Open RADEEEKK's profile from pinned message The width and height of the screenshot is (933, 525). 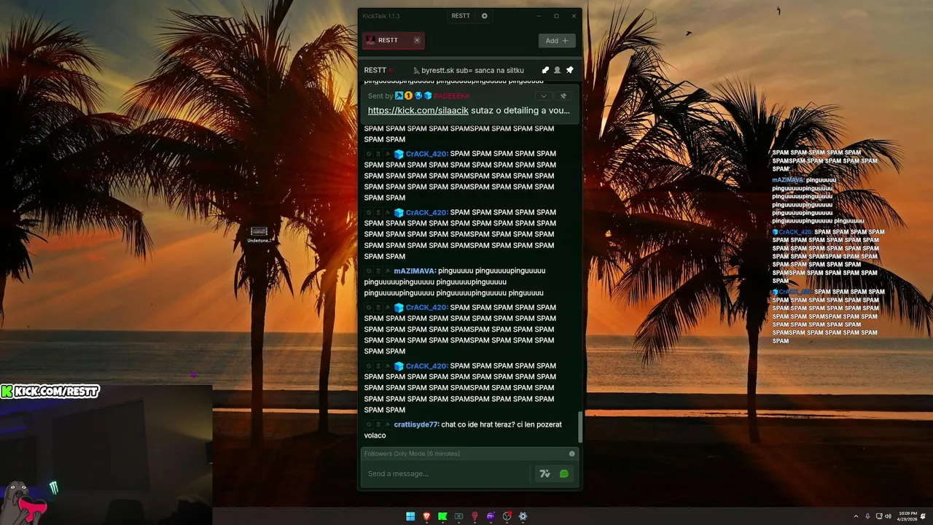(452, 96)
